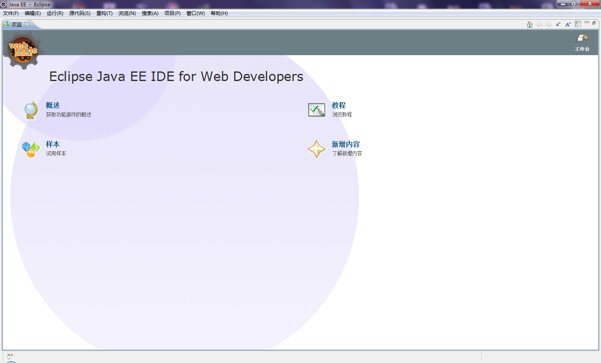
Task: Reduce welcome page font size
Action: tap(558, 24)
